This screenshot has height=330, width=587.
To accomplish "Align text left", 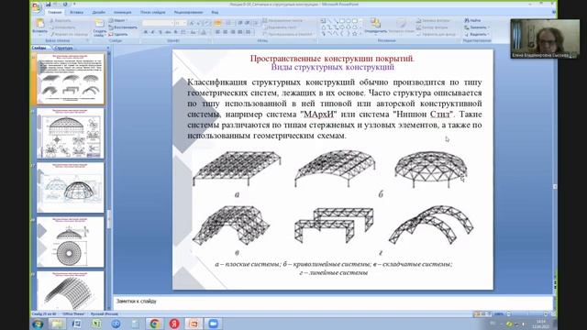I will (x=217, y=33).
